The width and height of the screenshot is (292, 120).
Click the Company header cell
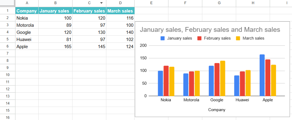tap(27, 11)
